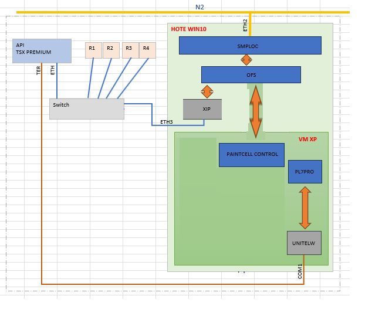The height and width of the screenshot is (313, 372).
Task: Click the ETH3 connection label
Action: (x=167, y=122)
